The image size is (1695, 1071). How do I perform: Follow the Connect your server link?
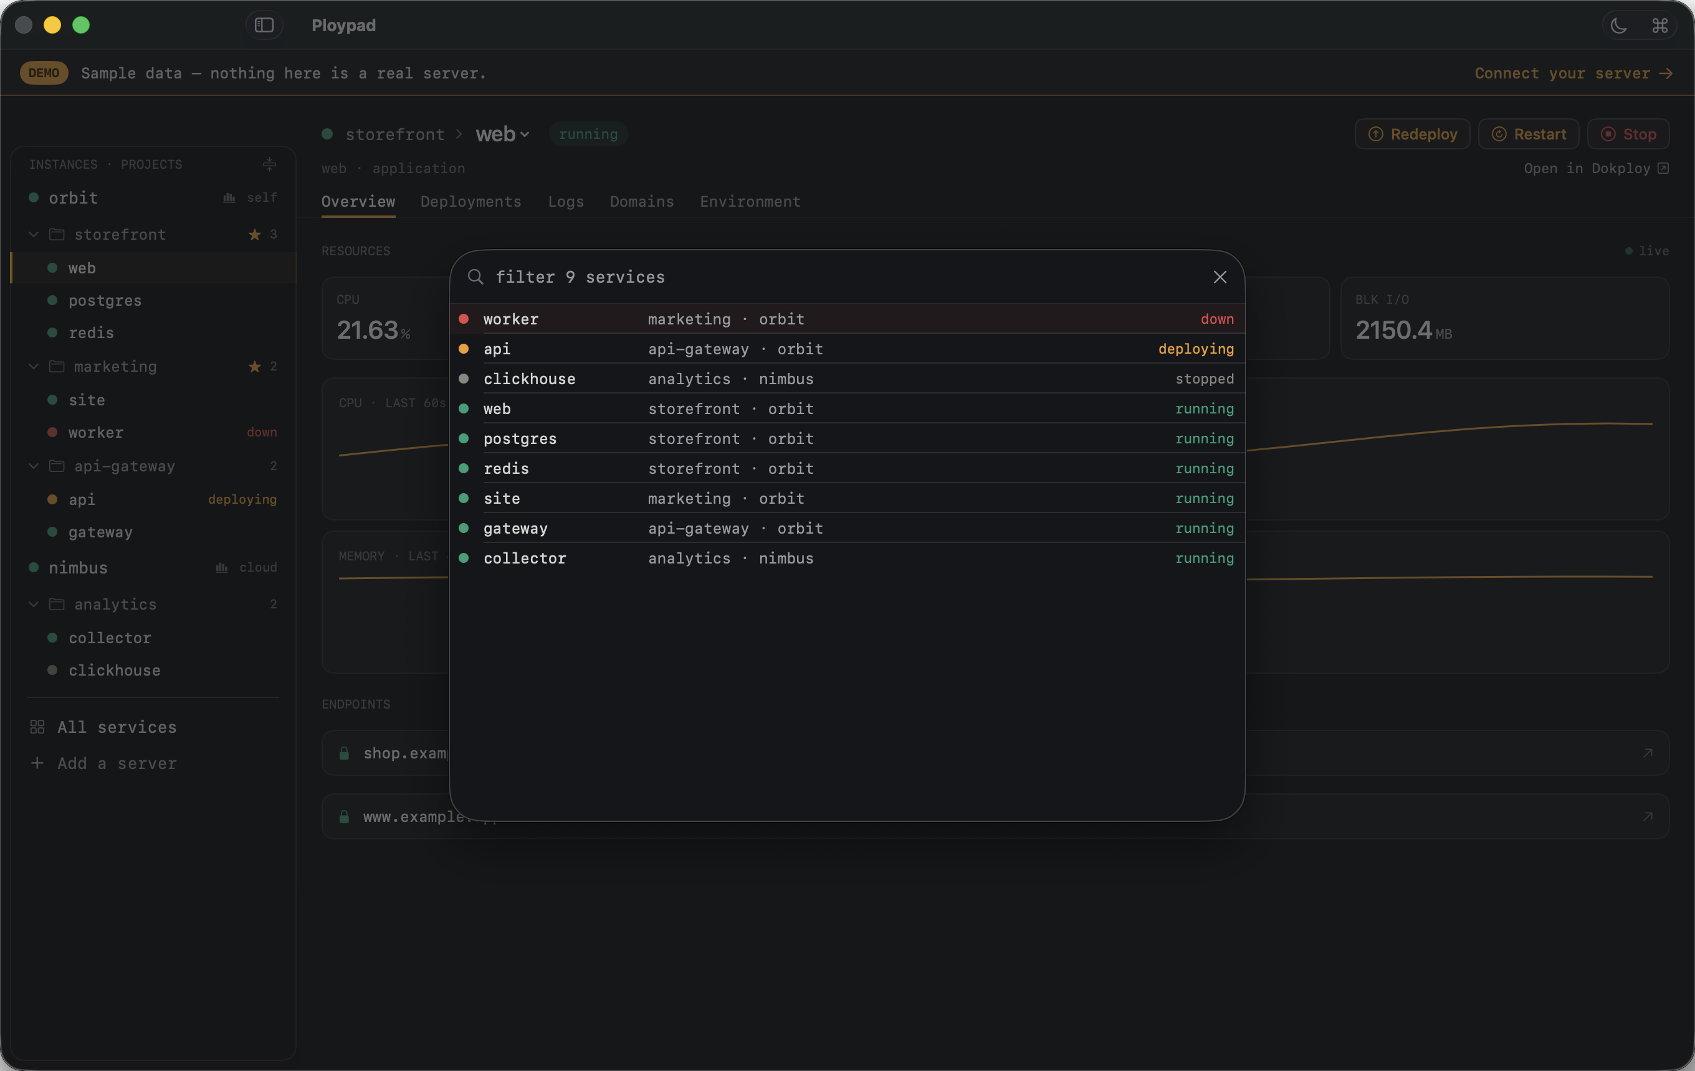tap(1573, 73)
